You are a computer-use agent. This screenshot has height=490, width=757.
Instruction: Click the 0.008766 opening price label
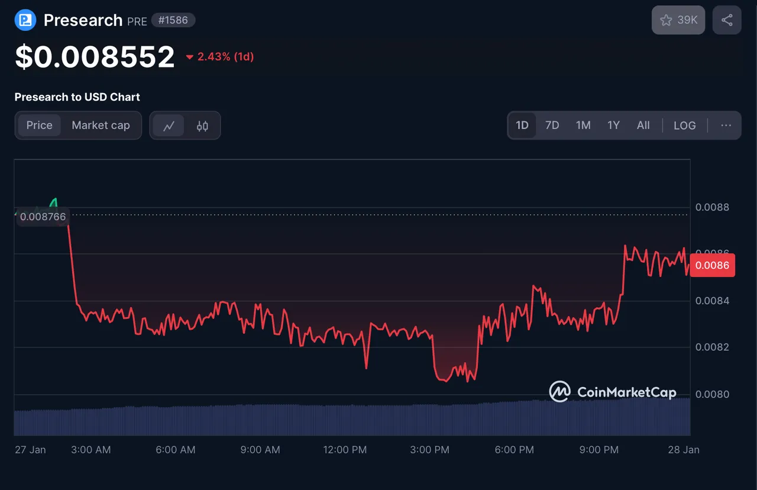click(x=43, y=217)
